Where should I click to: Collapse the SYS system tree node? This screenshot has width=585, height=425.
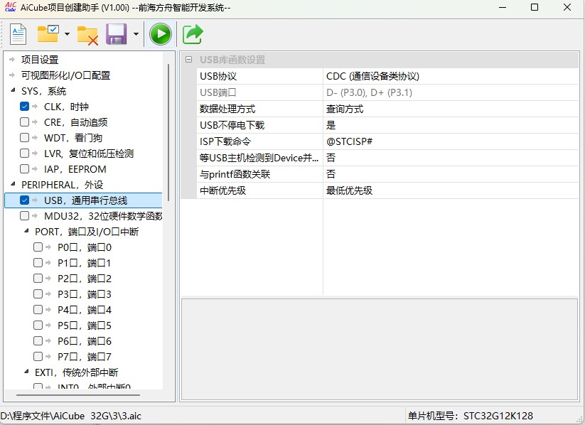tap(12, 91)
